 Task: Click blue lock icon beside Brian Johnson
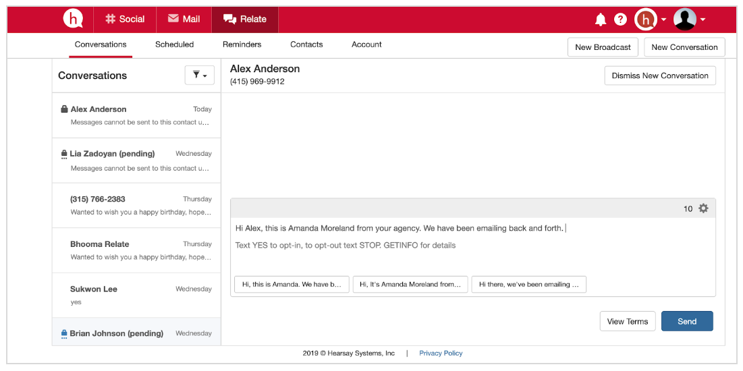[x=64, y=334]
